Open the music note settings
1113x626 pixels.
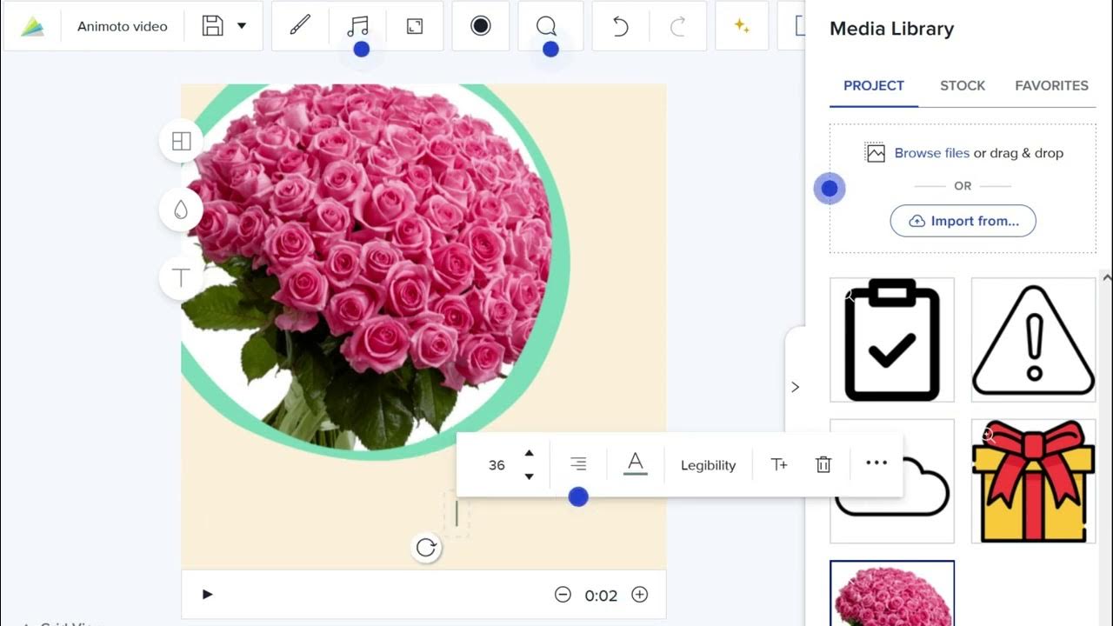[x=357, y=26]
